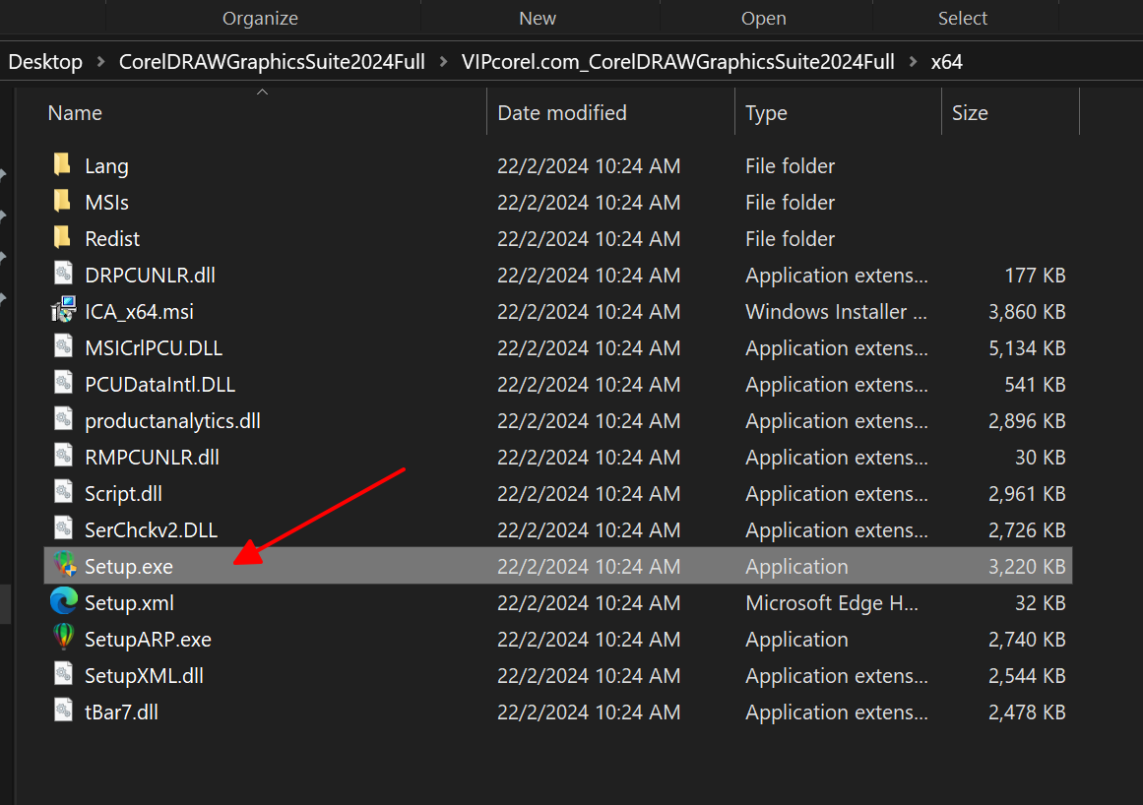Select the DRPCUNLR.dll file name
Image resolution: width=1143 pixels, height=805 pixels.
point(150,276)
